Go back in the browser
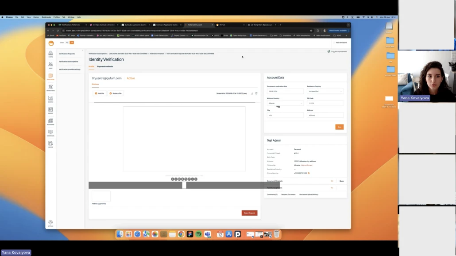 pos(48,31)
